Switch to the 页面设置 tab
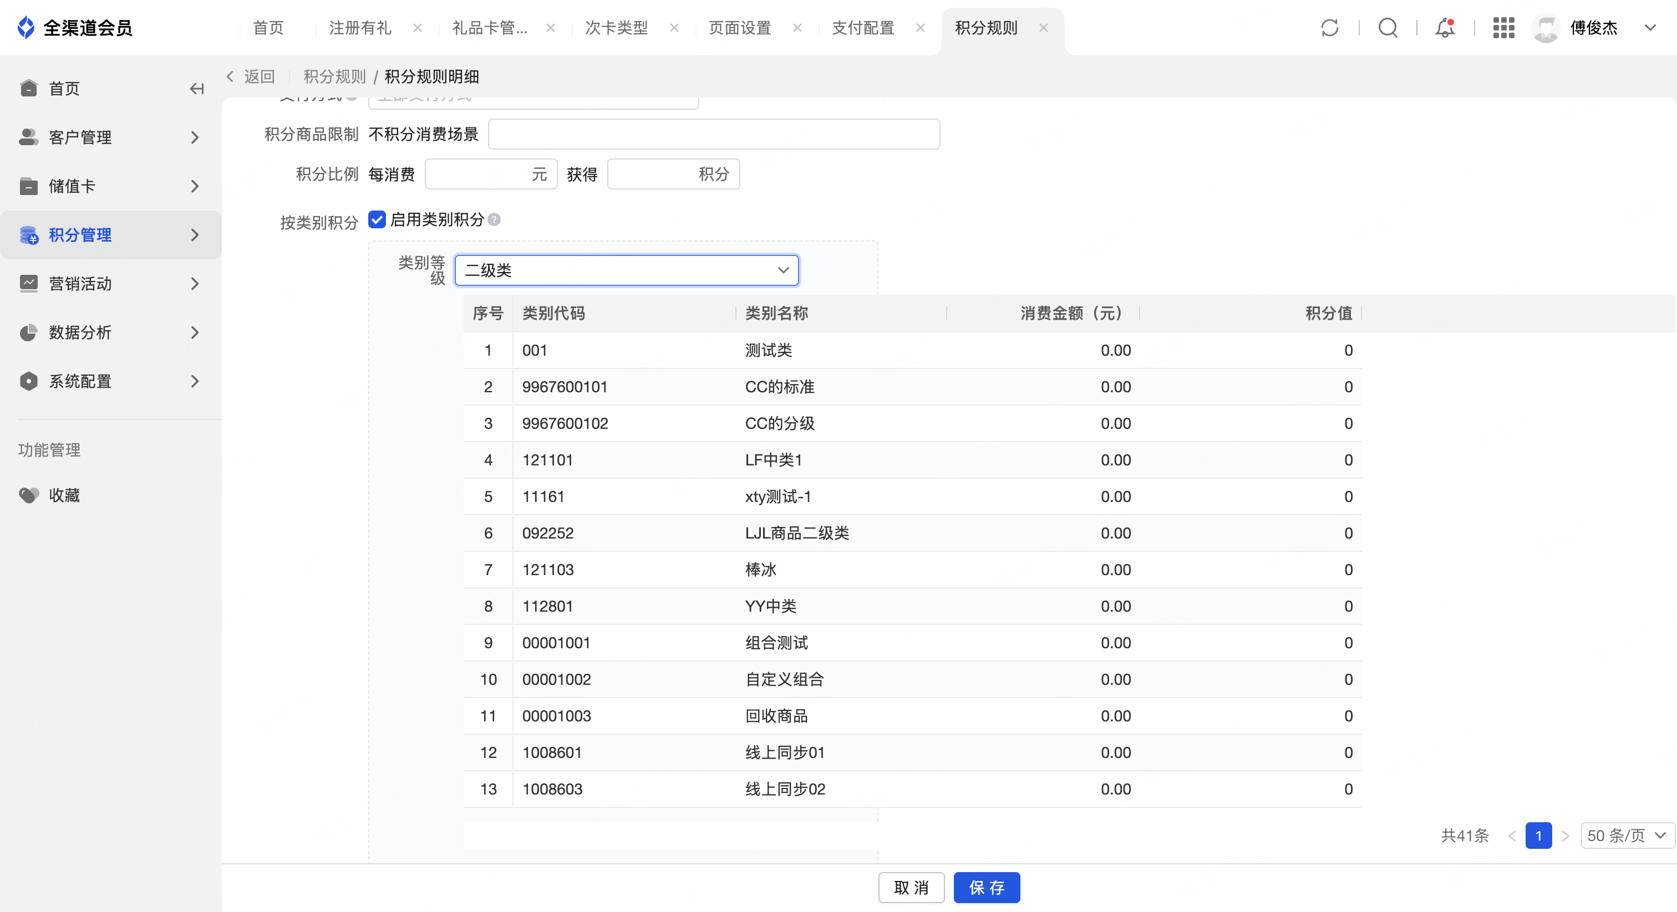The width and height of the screenshot is (1677, 912). 740,28
